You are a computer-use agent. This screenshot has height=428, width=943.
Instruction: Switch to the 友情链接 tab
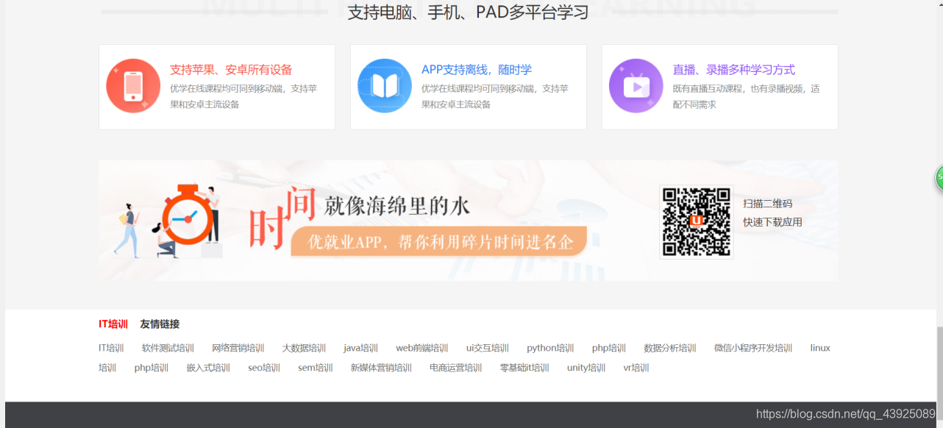click(x=160, y=324)
